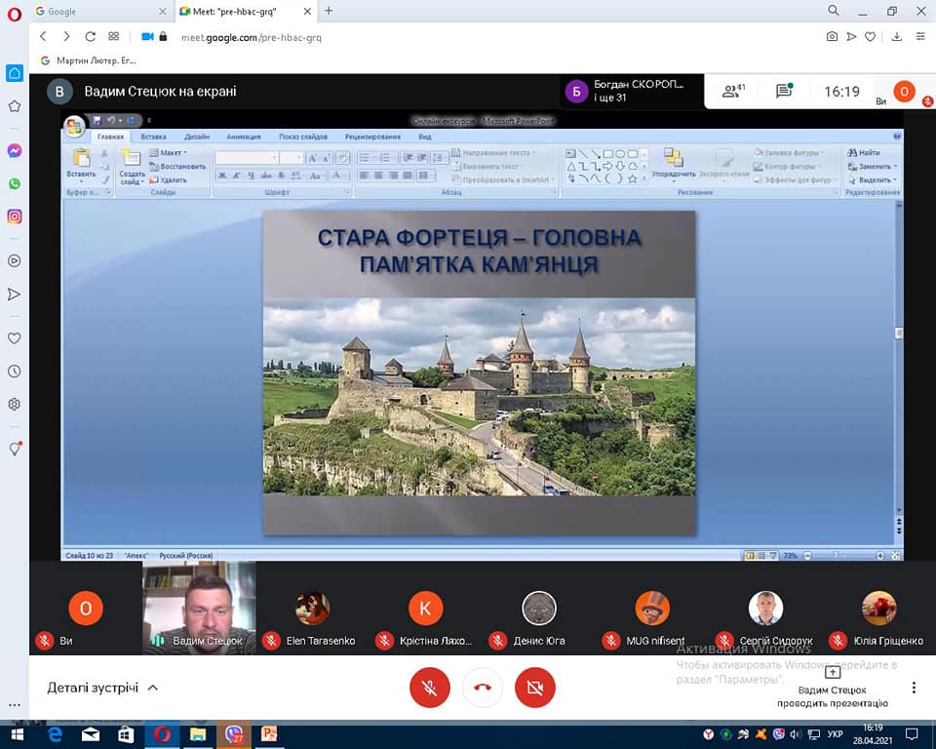936x749 pixels.
Task: Open browsing history clock icon in sidebar
Action: pos(15,372)
